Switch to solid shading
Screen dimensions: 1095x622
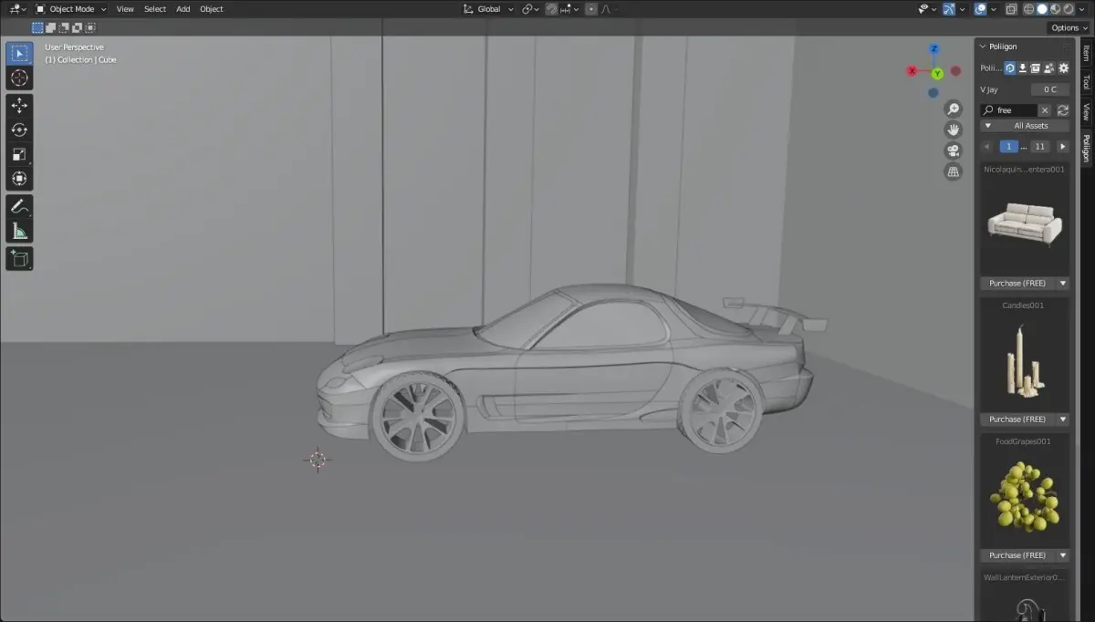(1042, 9)
